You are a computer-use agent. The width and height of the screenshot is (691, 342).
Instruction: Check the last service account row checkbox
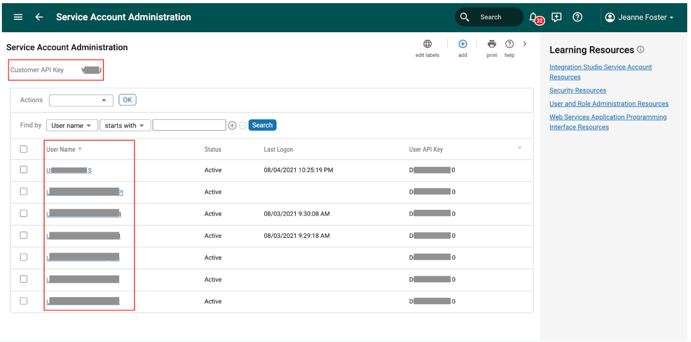pyautogui.click(x=24, y=301)
